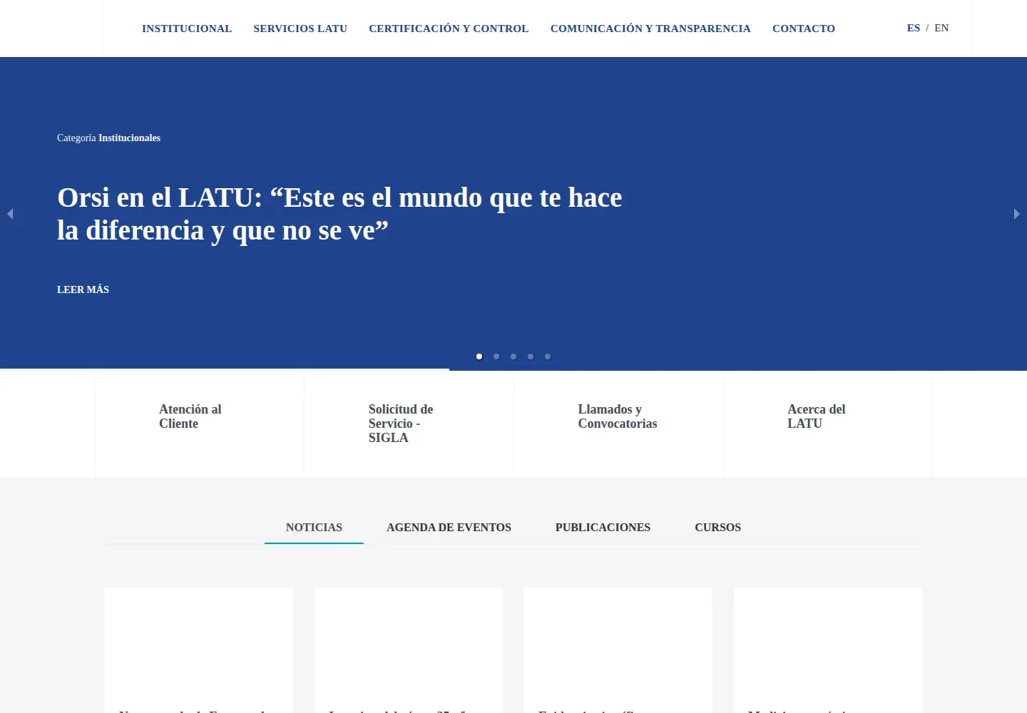Viewport: 1027px width, 713px height.
Task: Switch language to ES
Action: tap(914, 28)
